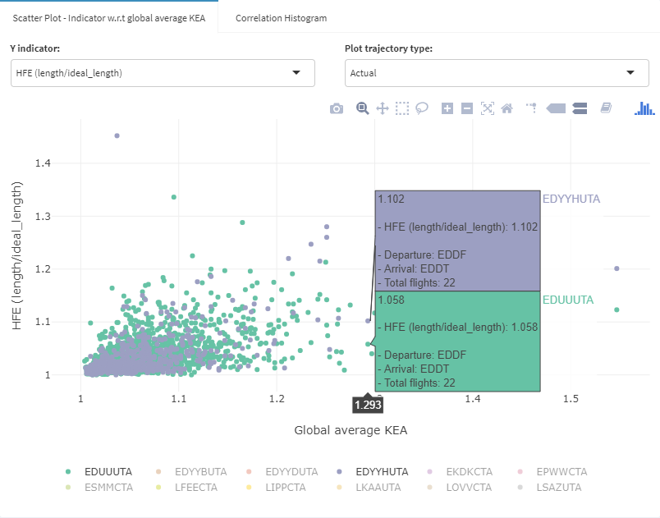The width and height of the screenshot is (660, 518).
Task: Click purple outlier point near 1.45 HFE
Action: pyautogui.click(x=117, y=135)
